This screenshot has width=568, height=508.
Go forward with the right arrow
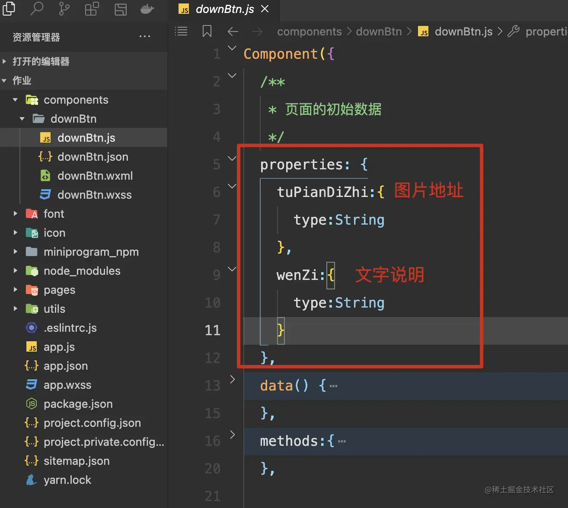click(x=257, y=31)
